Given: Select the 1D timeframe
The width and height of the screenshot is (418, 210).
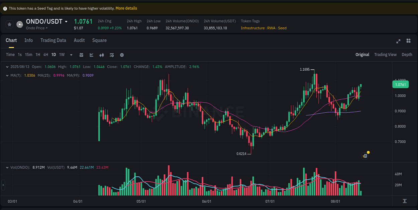Looking at the screenshot, I should coord(54,55).
